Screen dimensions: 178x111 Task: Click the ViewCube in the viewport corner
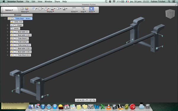coord(170,14)
